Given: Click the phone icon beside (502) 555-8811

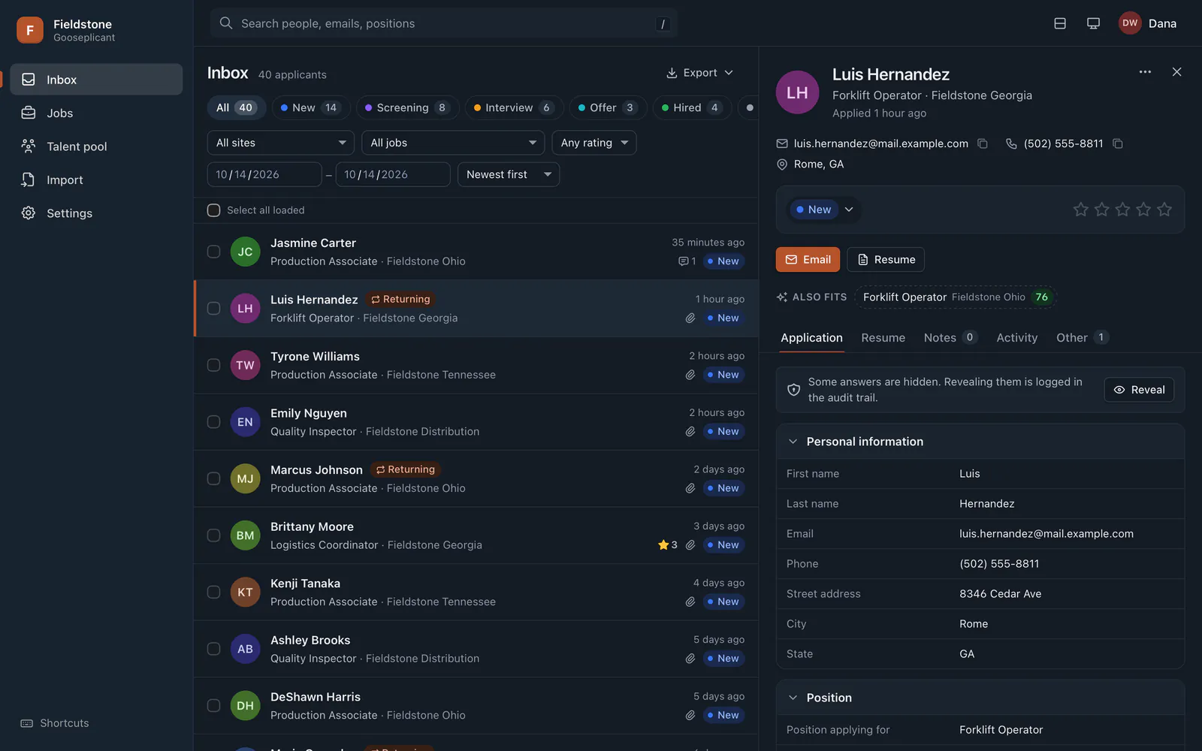Looking at the screenshot, I should click(x=1011, y=143).
